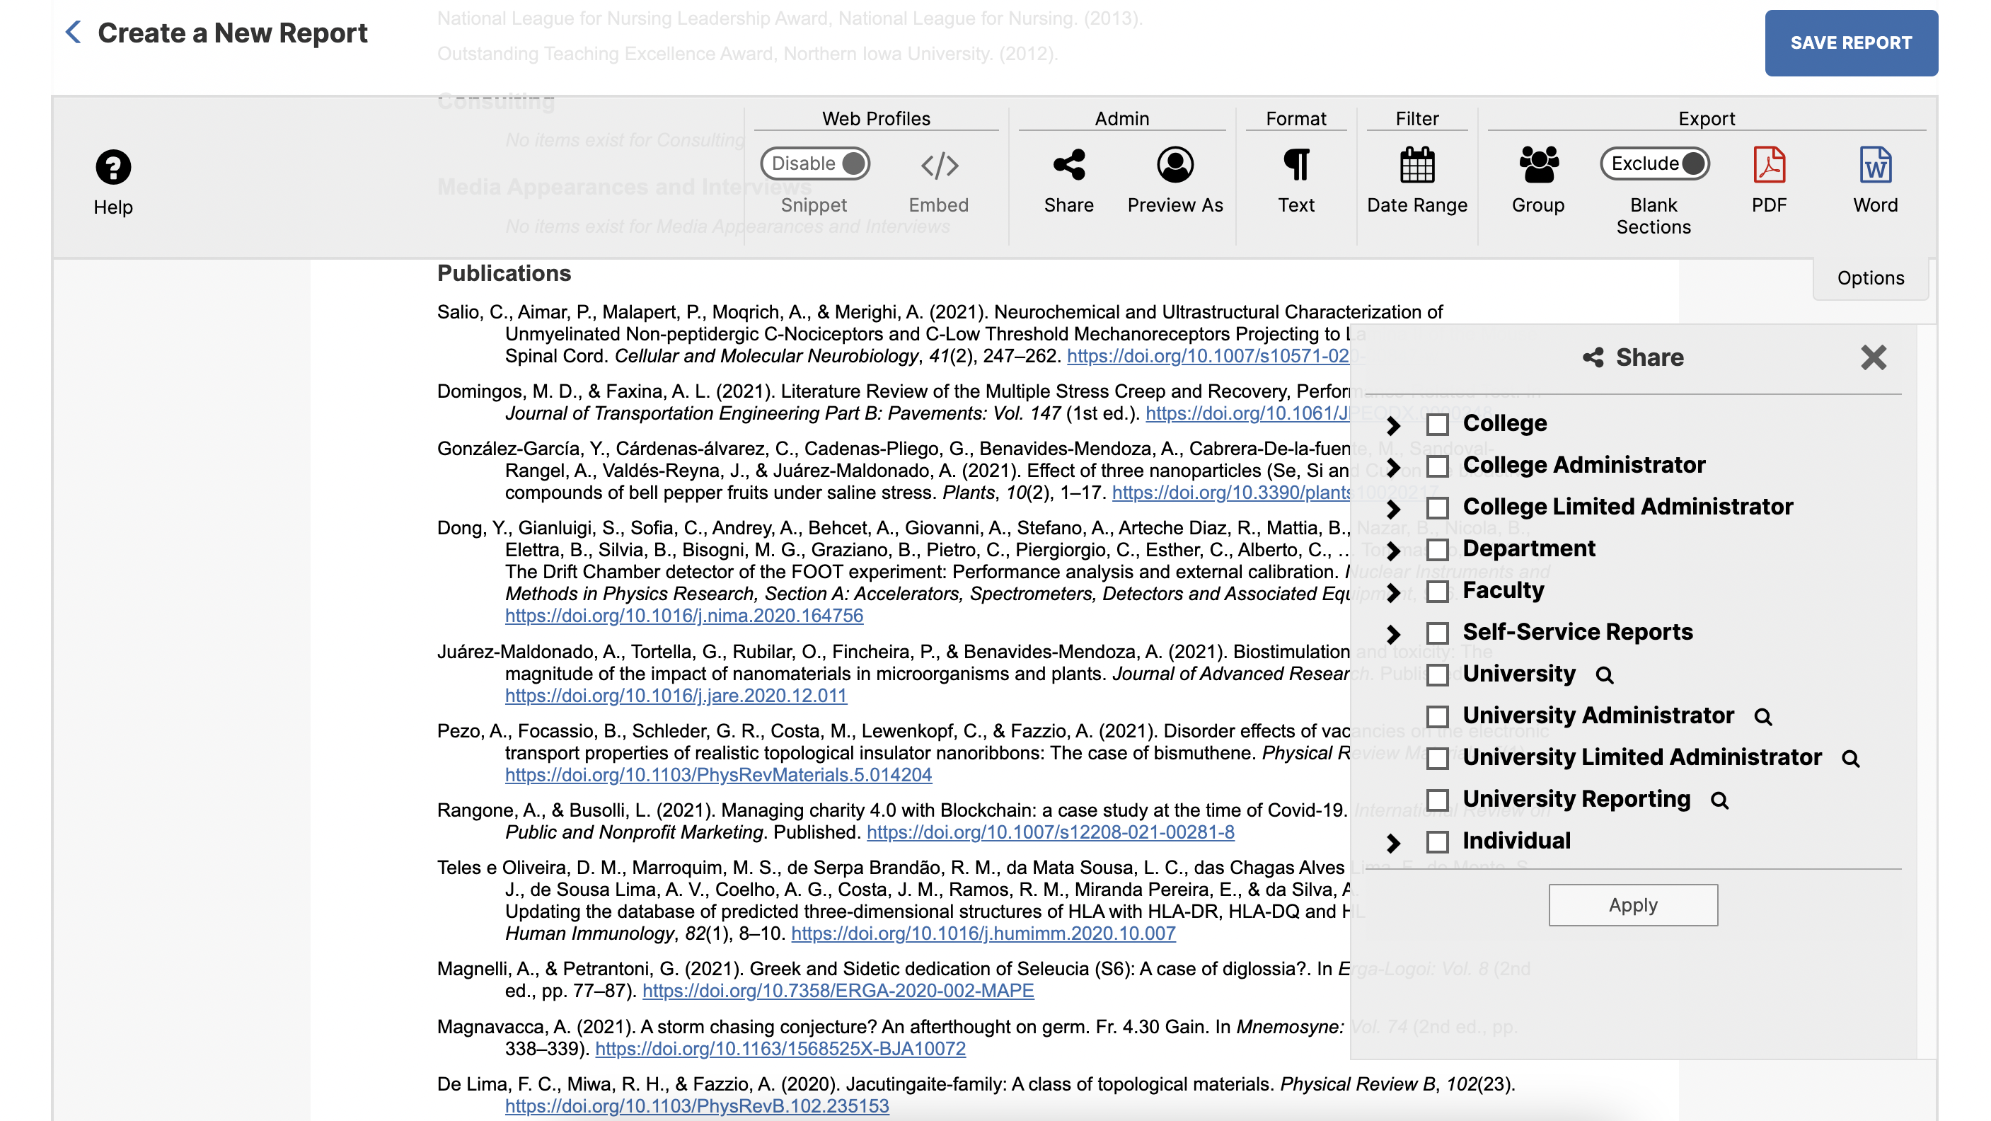Search icon next to University Limited Administrator
This screenshot has height=1121, width=1991.
click(x=1850, y=759)
